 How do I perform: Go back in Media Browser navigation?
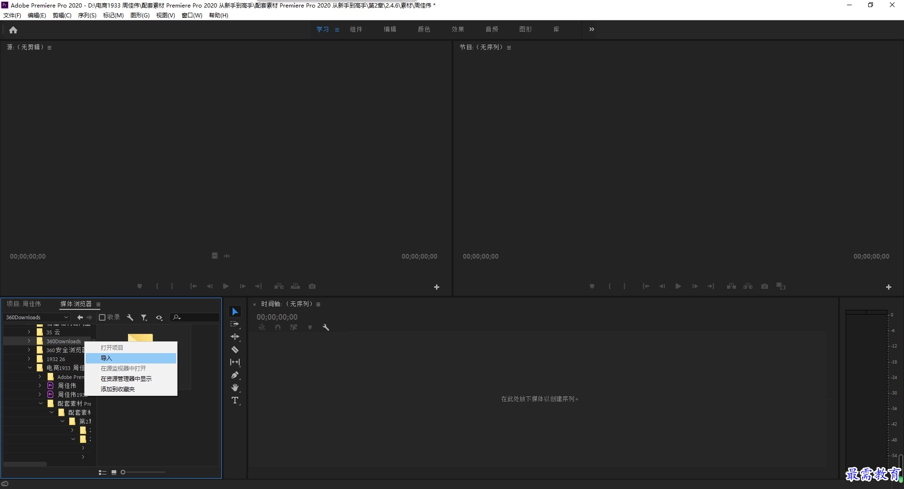tap(80, 317)
